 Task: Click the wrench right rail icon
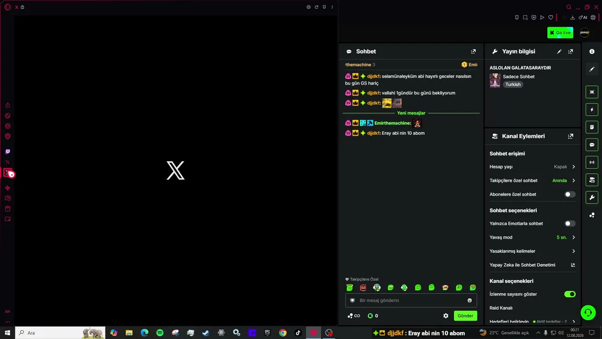click(x=592, y=197)
